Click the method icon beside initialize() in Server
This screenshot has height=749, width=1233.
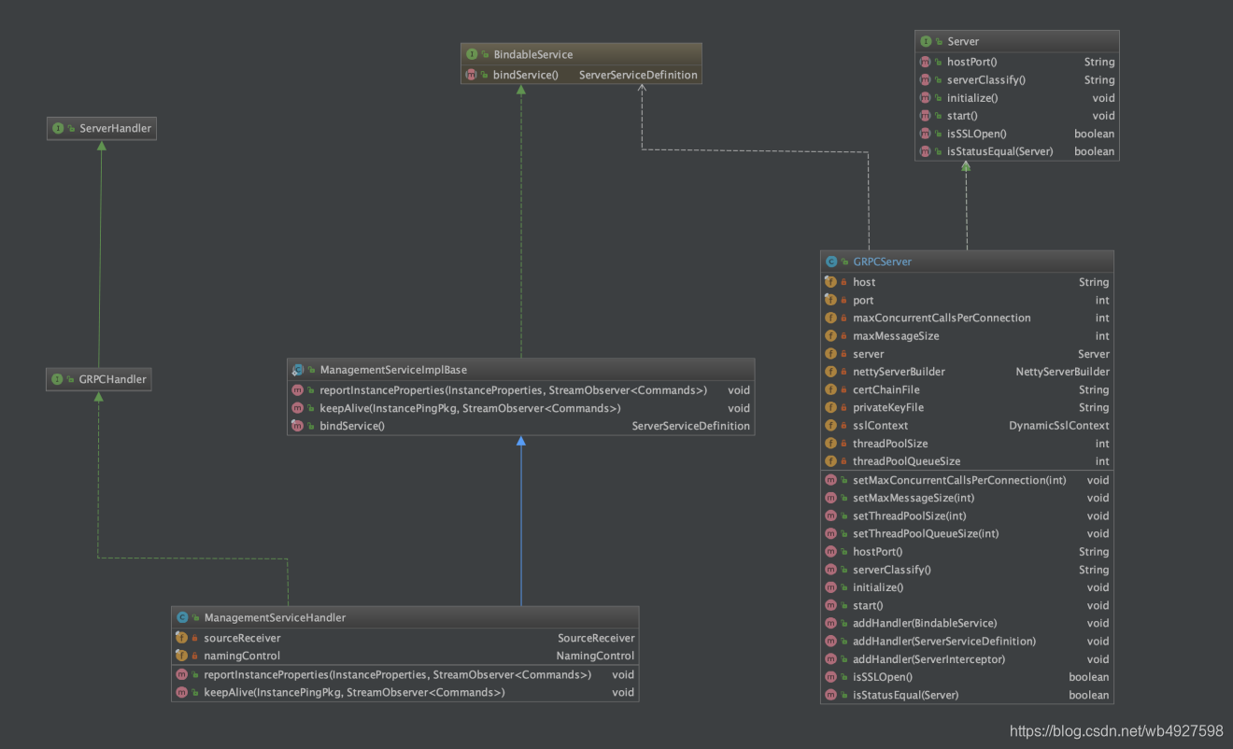[925, 97]
